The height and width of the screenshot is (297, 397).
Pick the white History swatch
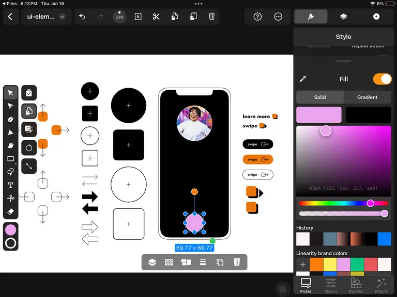point(303,239)
